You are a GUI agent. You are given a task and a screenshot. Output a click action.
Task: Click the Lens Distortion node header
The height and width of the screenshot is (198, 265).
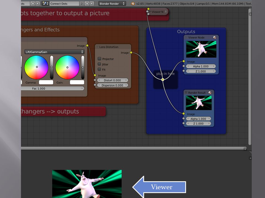(x=113, y=47)
